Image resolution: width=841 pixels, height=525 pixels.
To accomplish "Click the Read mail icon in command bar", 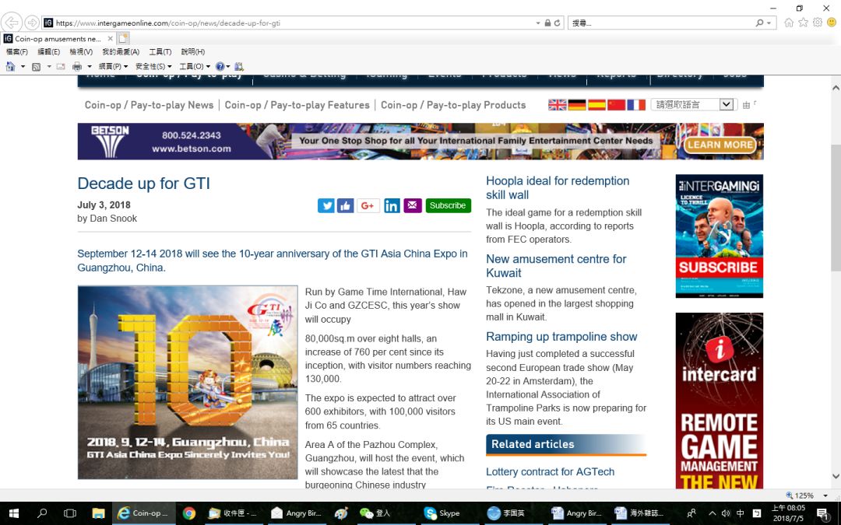I will tap(61, 66).
